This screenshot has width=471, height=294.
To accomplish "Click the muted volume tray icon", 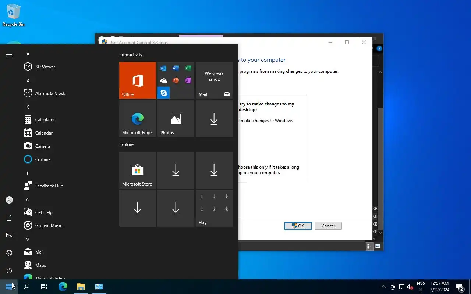I will point(410,287).
